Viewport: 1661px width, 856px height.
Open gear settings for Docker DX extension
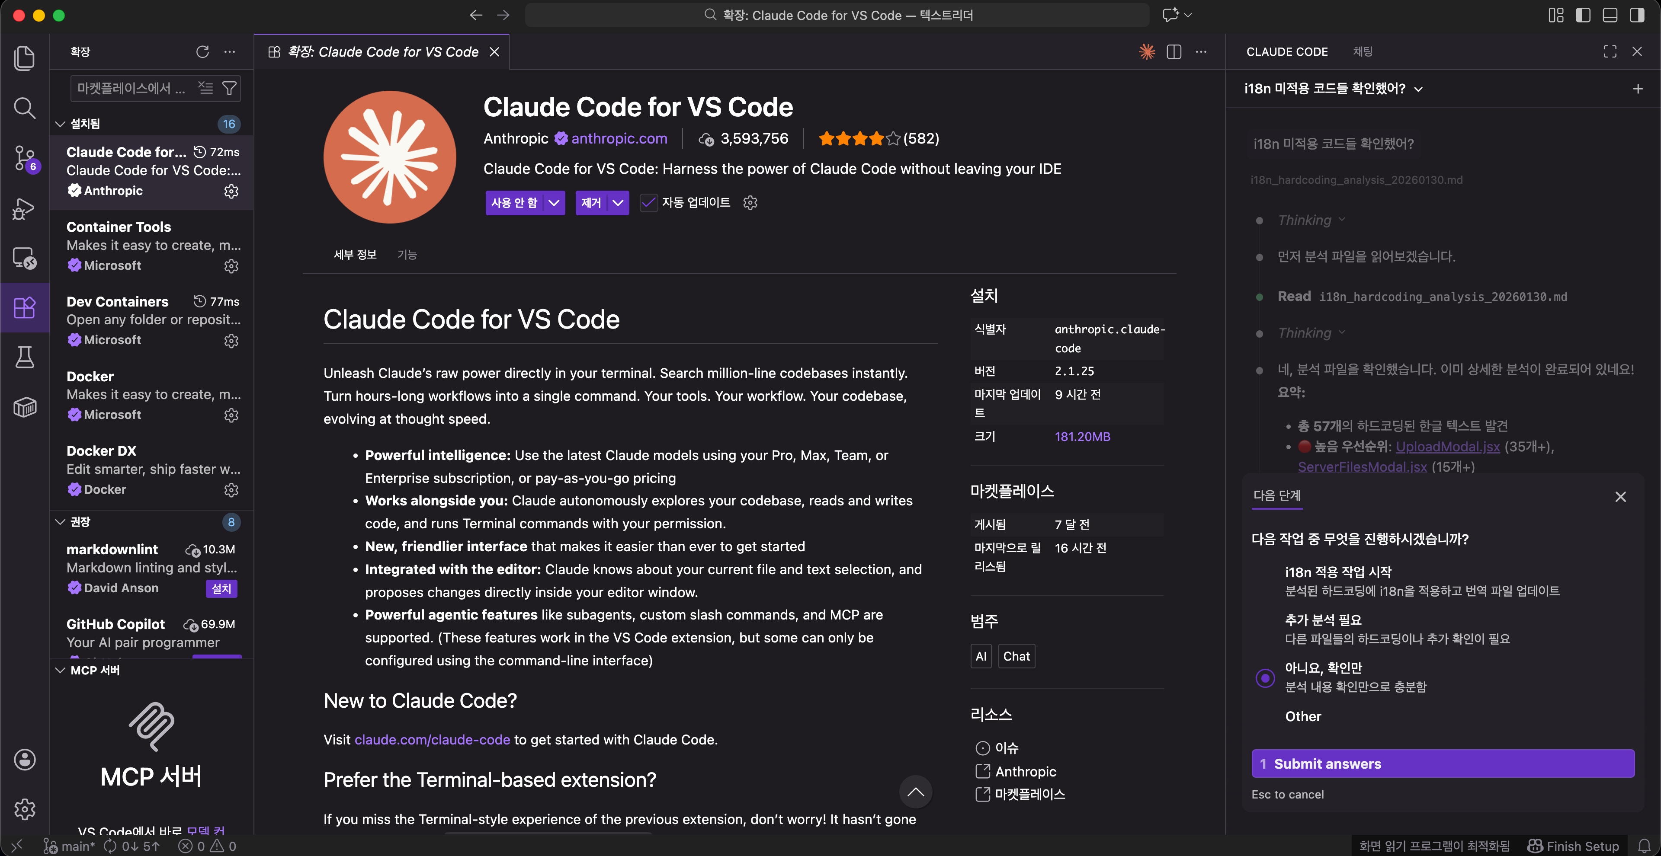point(231,490)
